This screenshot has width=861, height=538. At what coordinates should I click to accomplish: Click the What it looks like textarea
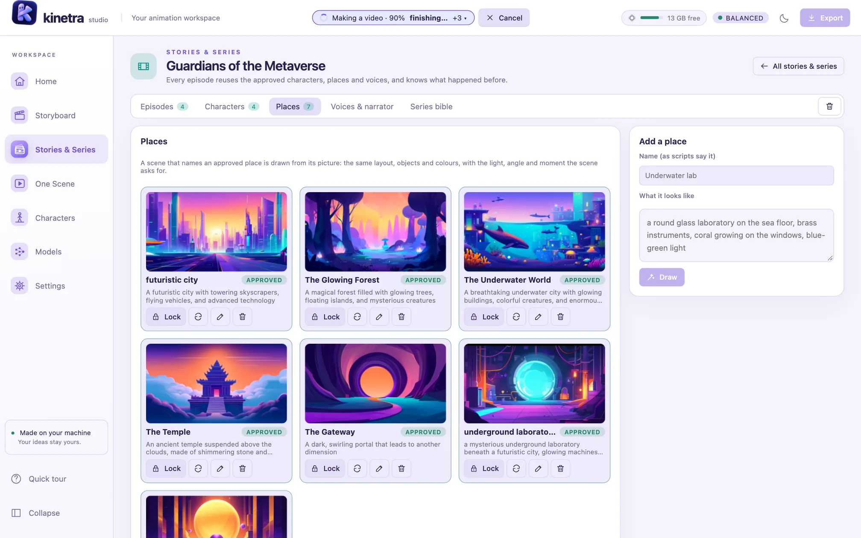(736, 235)
